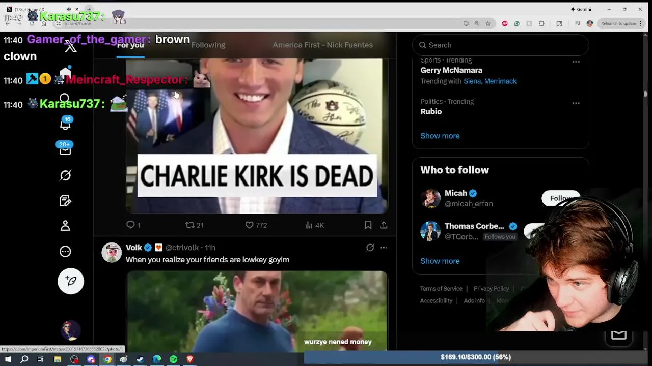This screenshot has width=652, height=366.
Task: Click Relaunch to update button
Action: point(619,23)
